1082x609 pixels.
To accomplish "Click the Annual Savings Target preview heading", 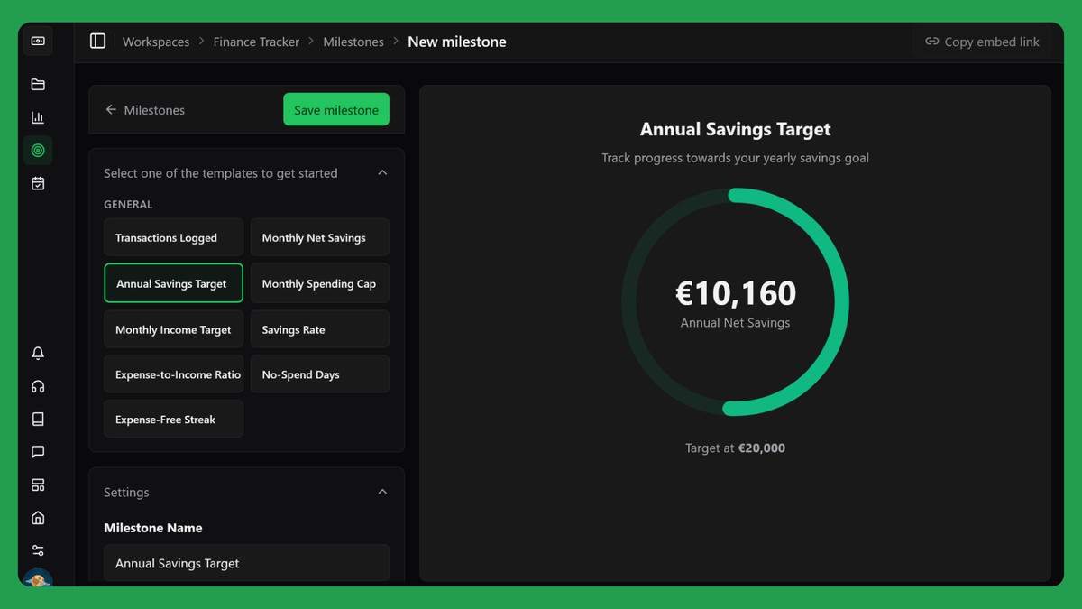I will (x=735, y=129).
